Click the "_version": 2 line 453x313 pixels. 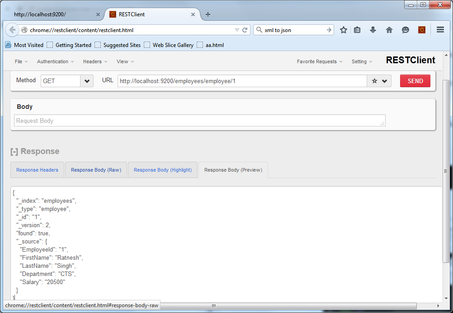[x=33, y=225]
